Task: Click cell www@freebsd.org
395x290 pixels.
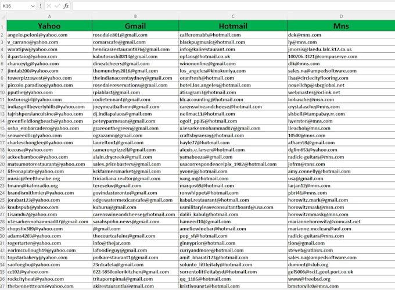Action: point(341,279)
